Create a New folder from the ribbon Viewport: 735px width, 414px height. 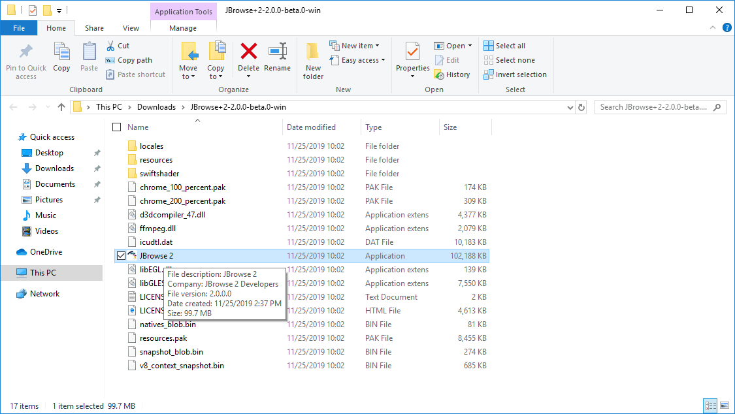[313, 61]
